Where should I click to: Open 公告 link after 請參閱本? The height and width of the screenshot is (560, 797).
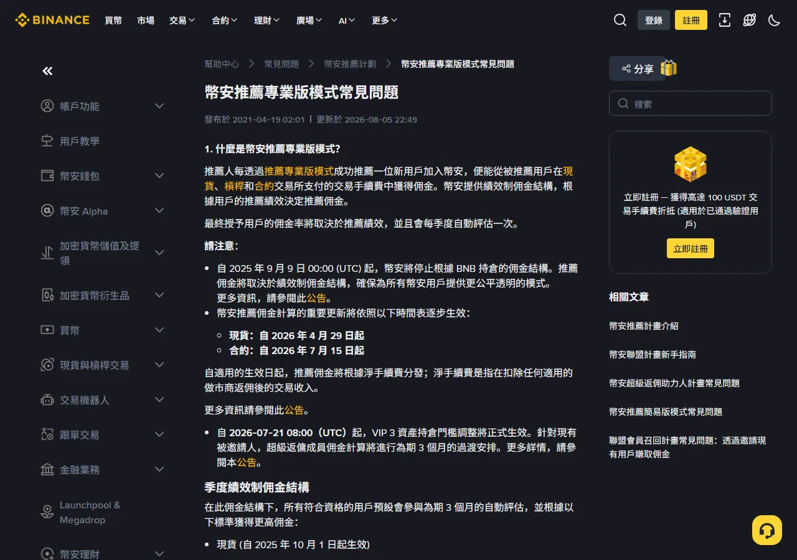click(x=247, y=462)
